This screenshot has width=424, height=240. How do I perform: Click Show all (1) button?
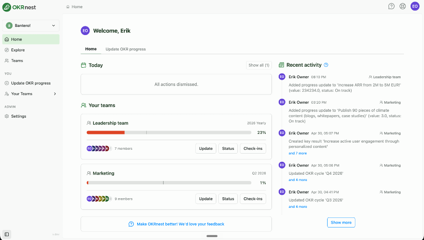point(259,65)
